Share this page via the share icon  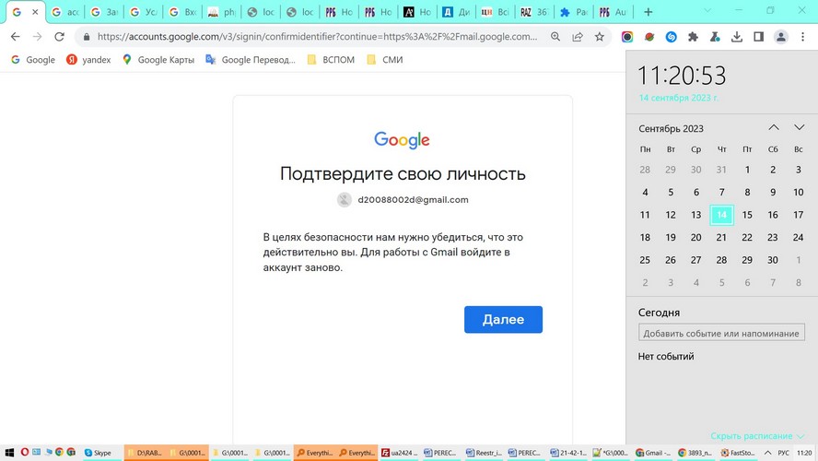point(578,37)
